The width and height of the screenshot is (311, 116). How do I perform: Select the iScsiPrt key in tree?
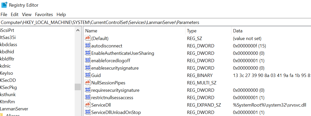tap(7, 30)
